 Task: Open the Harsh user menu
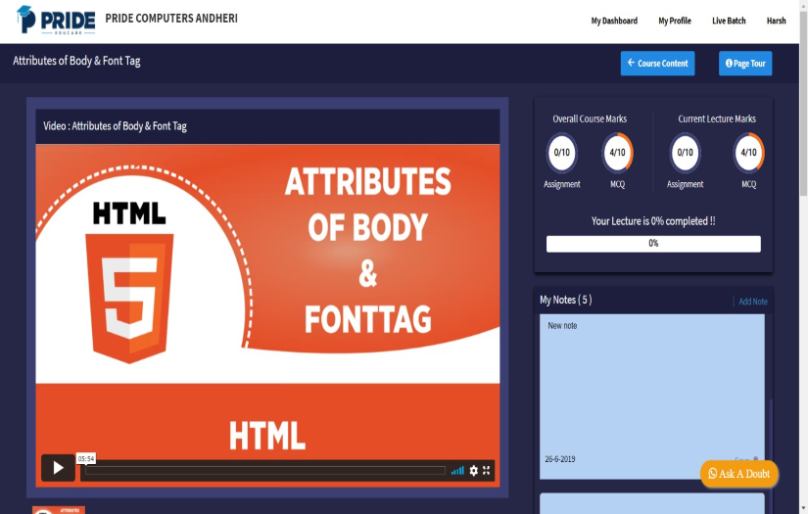click(776, 21)
